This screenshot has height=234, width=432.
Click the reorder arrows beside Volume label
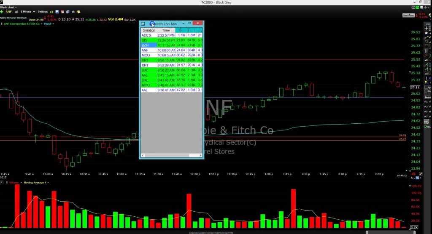(x=7, y=183)
